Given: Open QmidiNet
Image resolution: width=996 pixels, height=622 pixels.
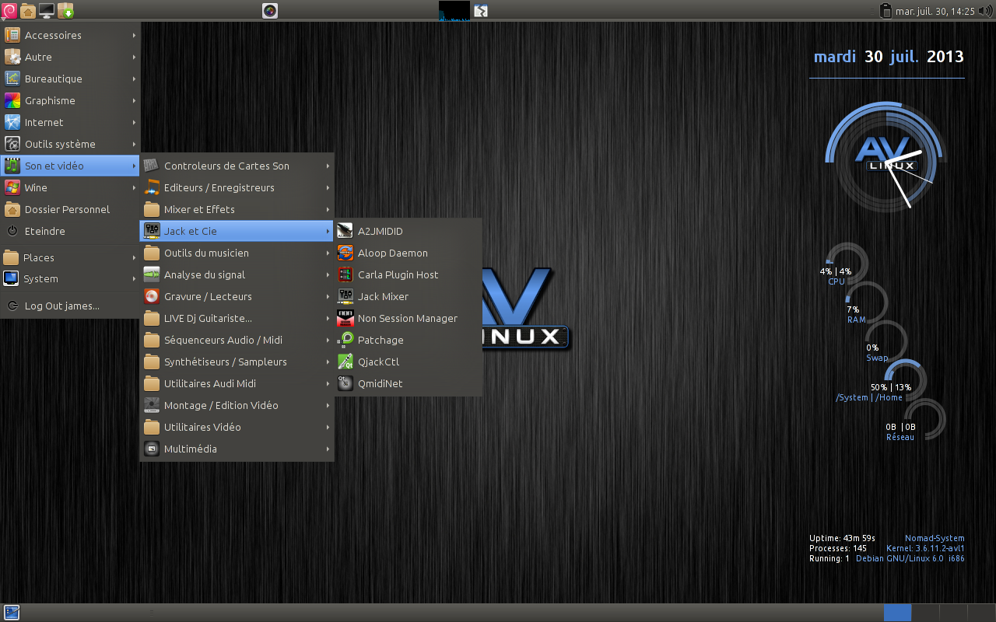Looking at the screenshot, I should [409, 383].
